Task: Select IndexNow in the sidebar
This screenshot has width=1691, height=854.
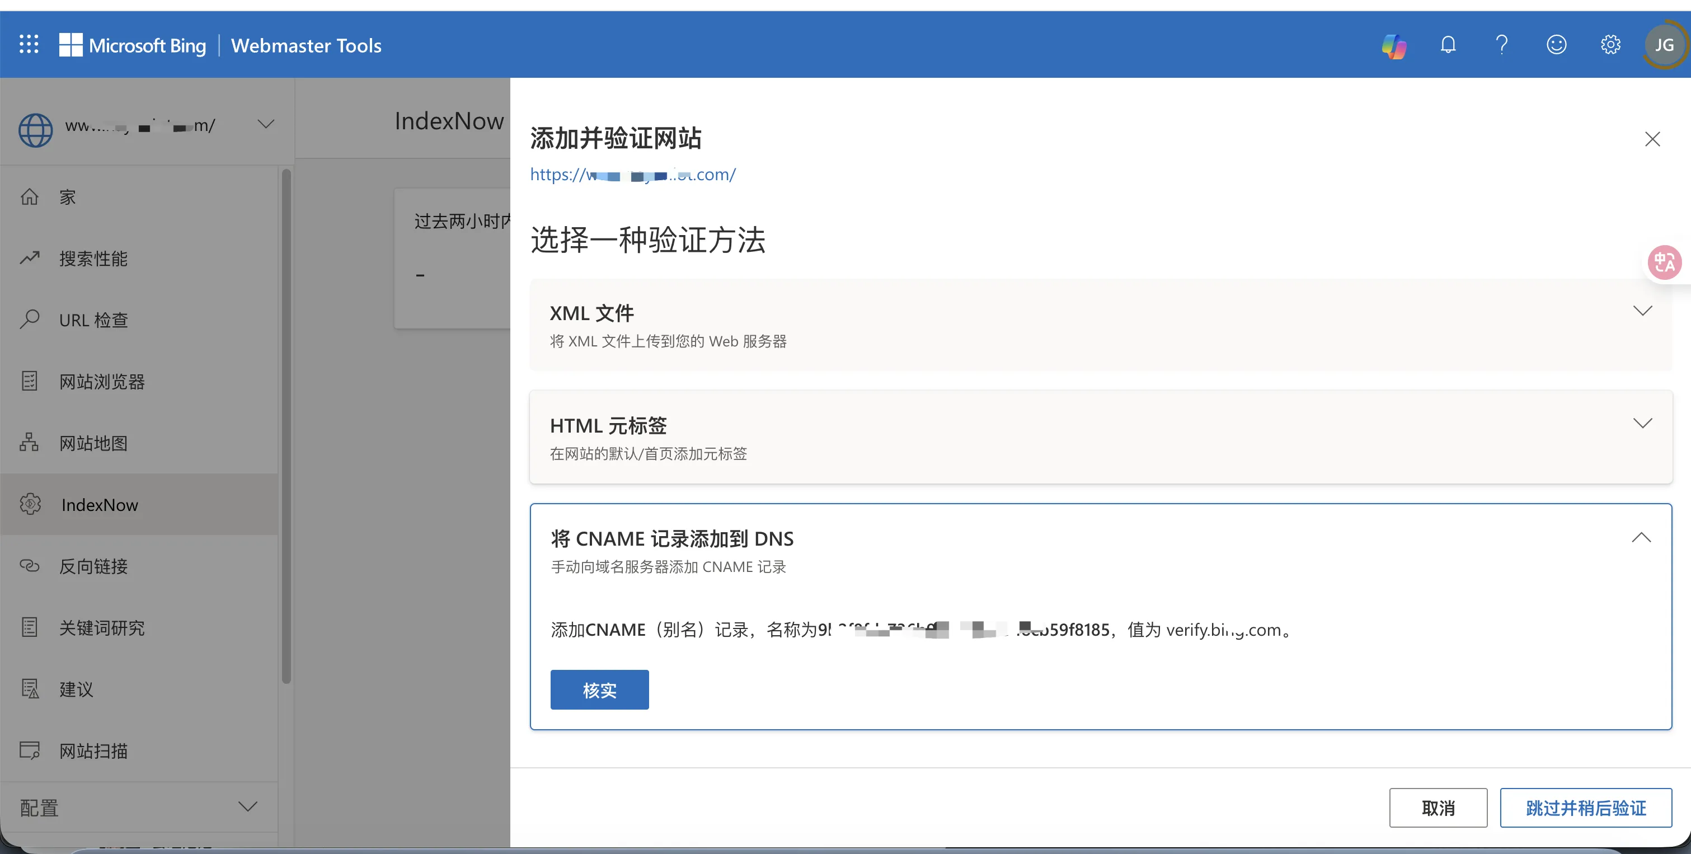Action: (x=99, y=504)
